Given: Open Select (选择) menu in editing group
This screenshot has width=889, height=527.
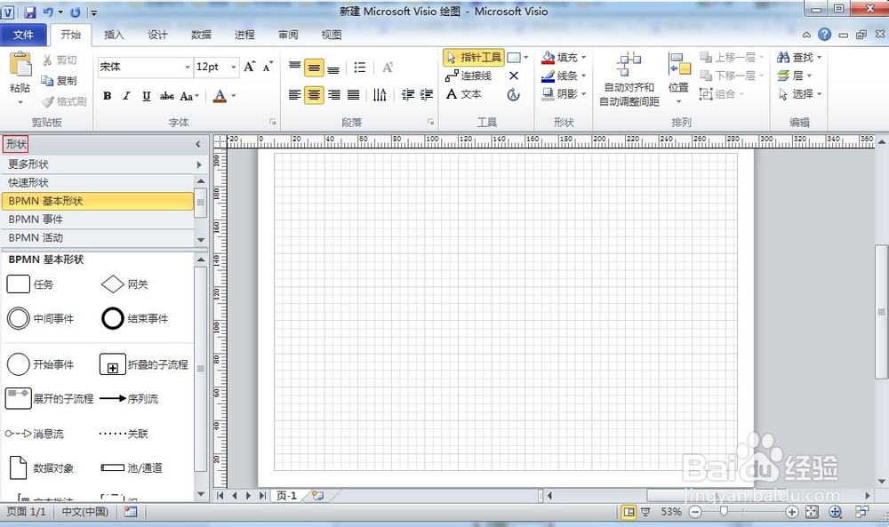Looking at the screenshot, I should click(799, 93).
